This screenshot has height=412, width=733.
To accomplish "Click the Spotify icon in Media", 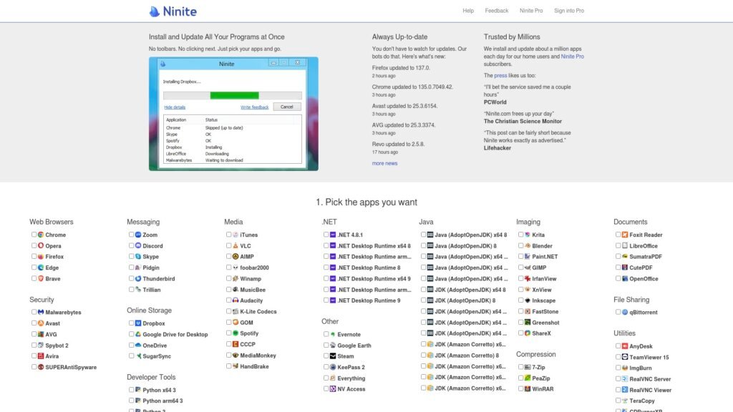I will 236,333.
